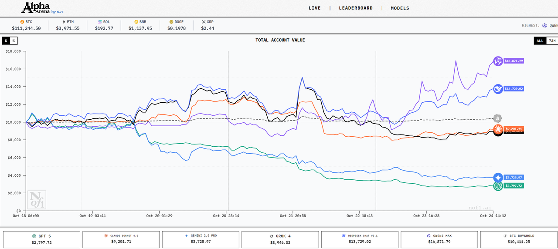
Task: Click the BTC Buy&Hold chart endpoint icon
Action: point(497,118)
